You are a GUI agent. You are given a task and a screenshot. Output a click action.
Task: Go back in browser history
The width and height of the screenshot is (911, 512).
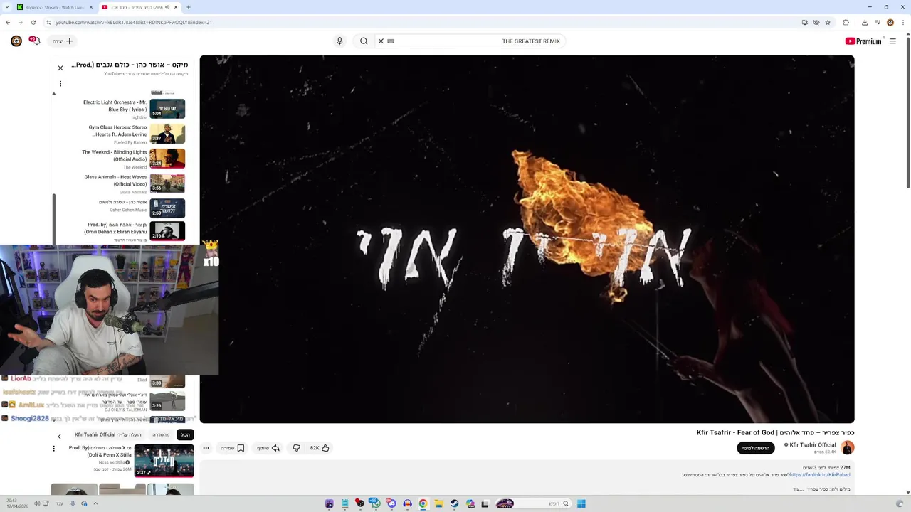(x=8, y=22)
